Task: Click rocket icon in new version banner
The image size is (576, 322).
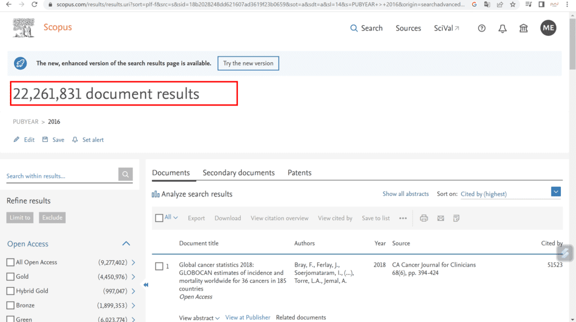Action: (x=20, y=63)
